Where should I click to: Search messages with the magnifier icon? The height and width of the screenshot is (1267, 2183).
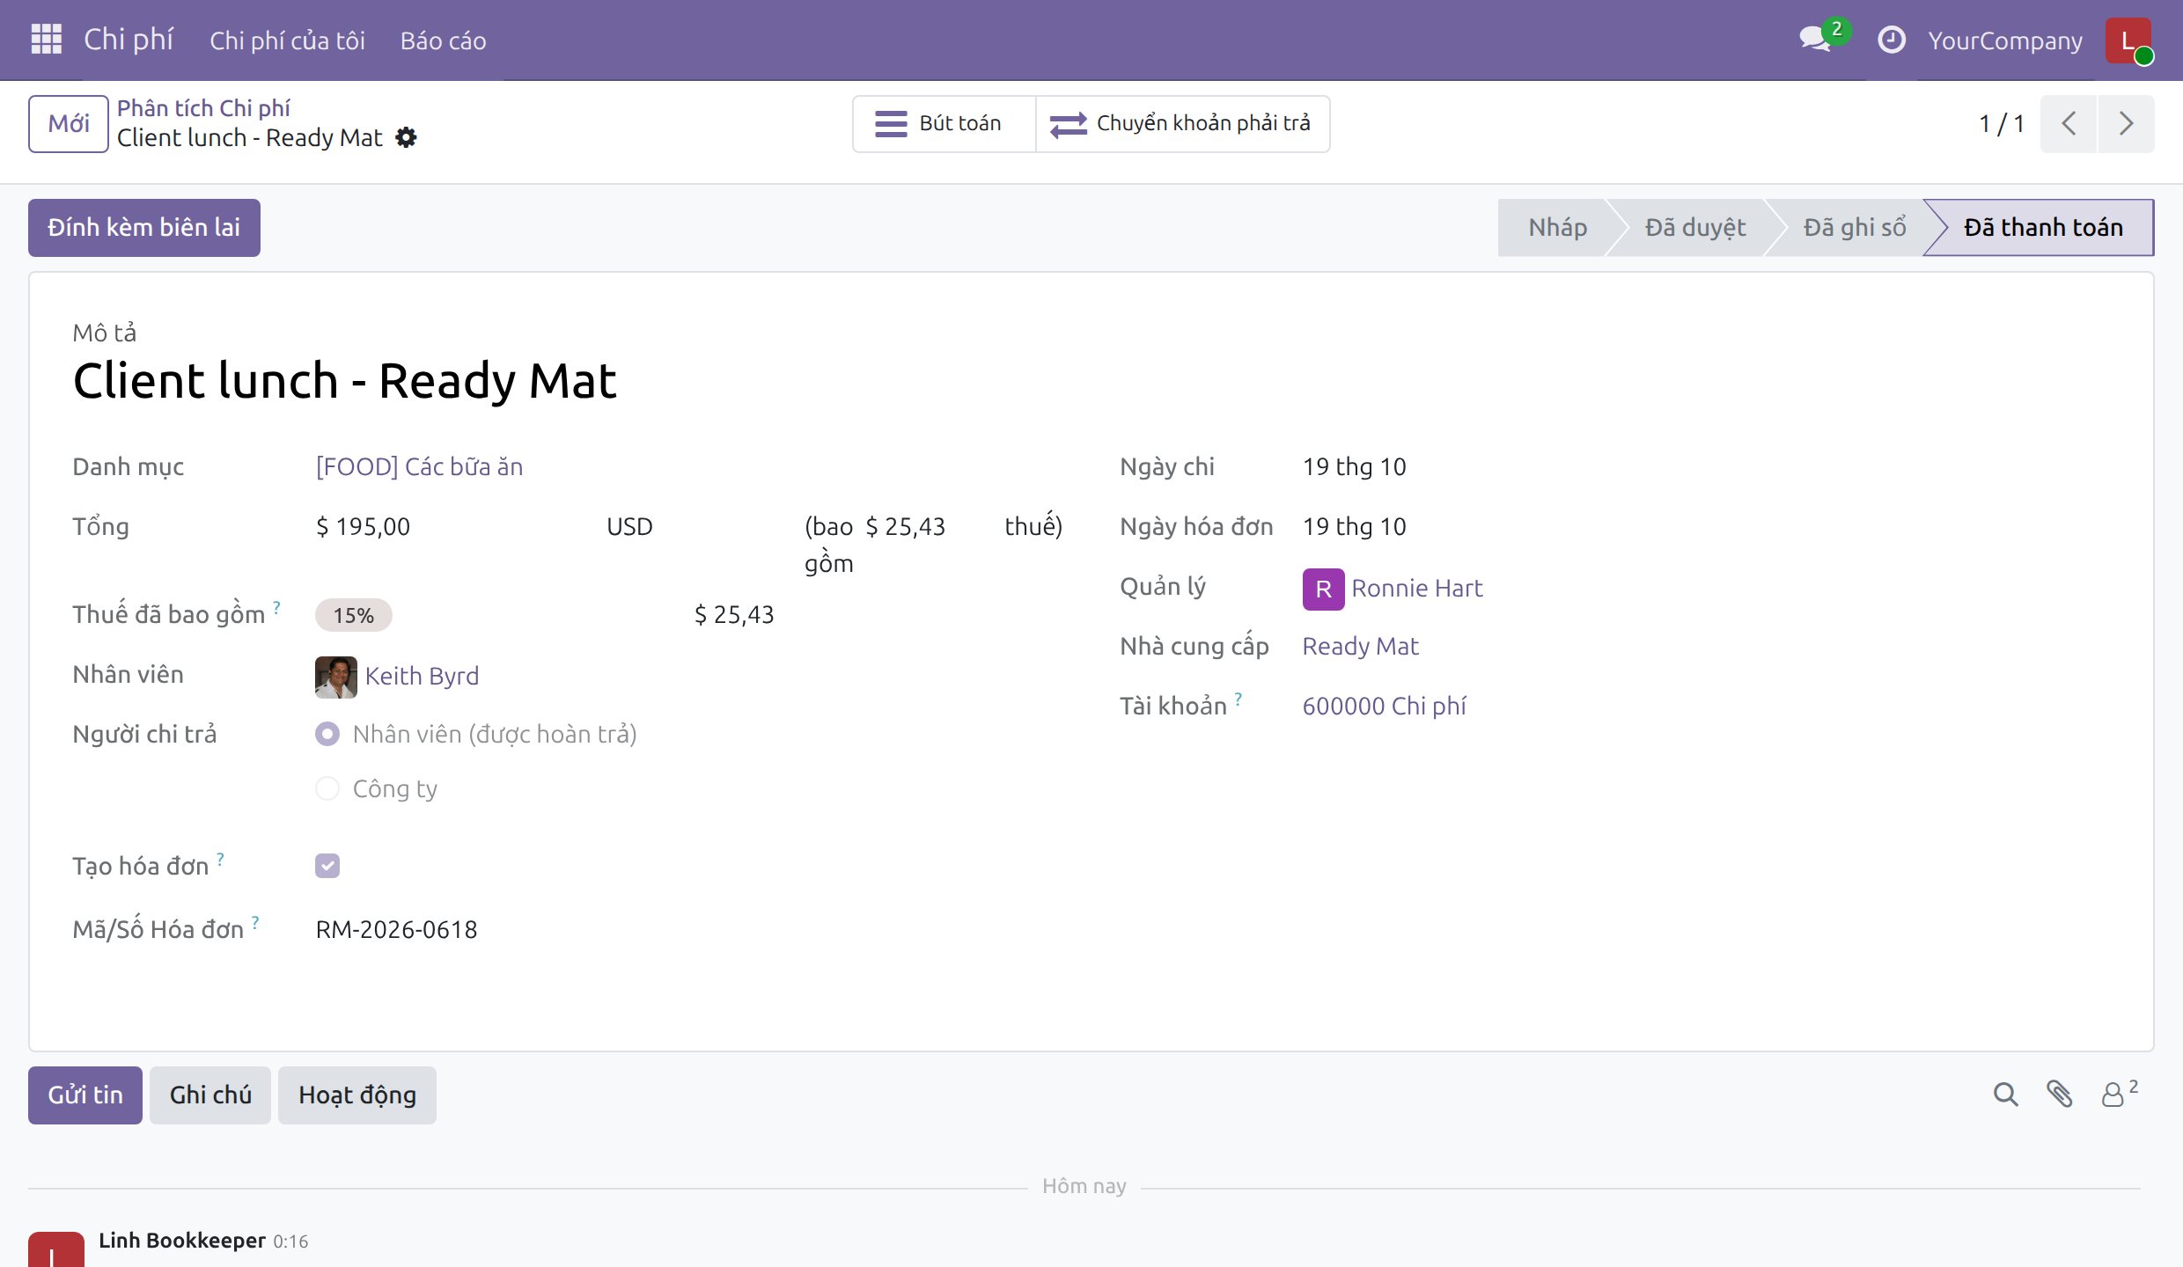coord(2005,1095)
